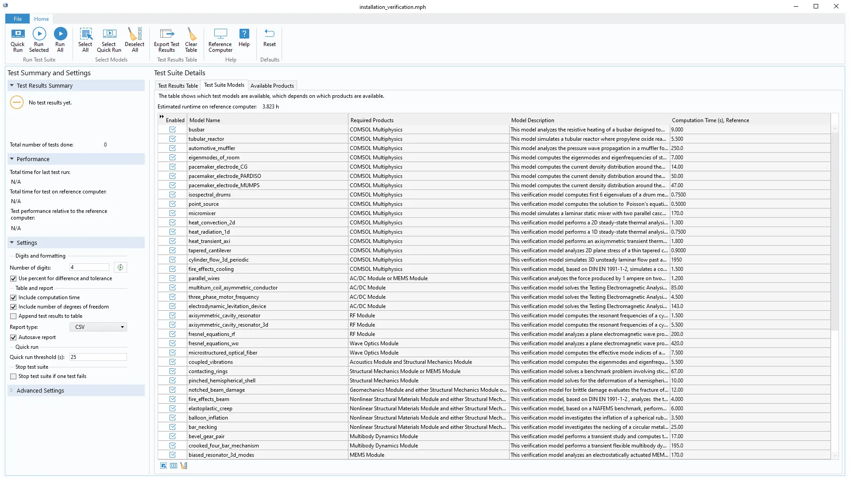The image size is (850, 478).
Task: Open the Available Products tab
Action: tap(272, 86)
